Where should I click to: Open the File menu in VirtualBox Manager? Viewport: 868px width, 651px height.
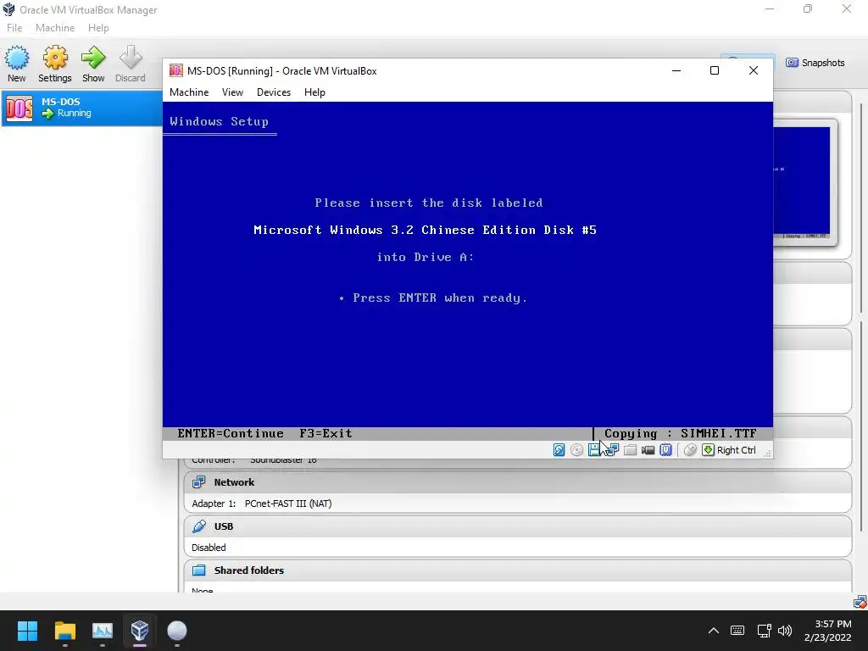[14, 28]
